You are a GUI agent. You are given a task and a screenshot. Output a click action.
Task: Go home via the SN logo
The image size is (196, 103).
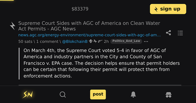click(x=28, y=94)
